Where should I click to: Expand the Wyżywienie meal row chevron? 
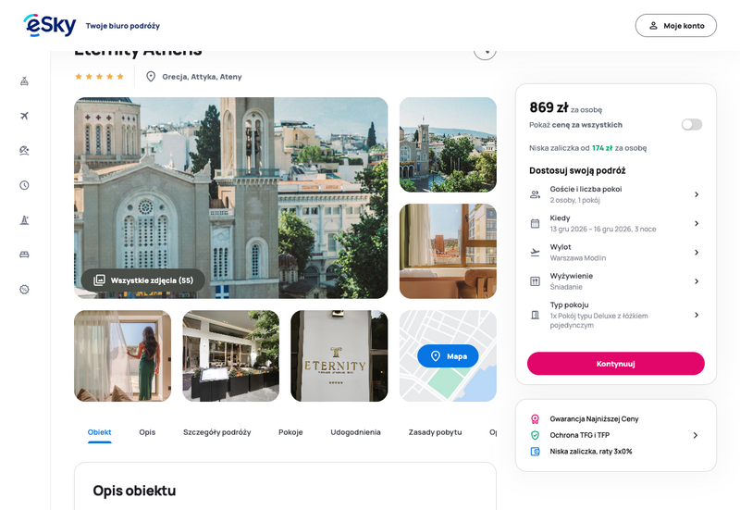coord(697,281)
